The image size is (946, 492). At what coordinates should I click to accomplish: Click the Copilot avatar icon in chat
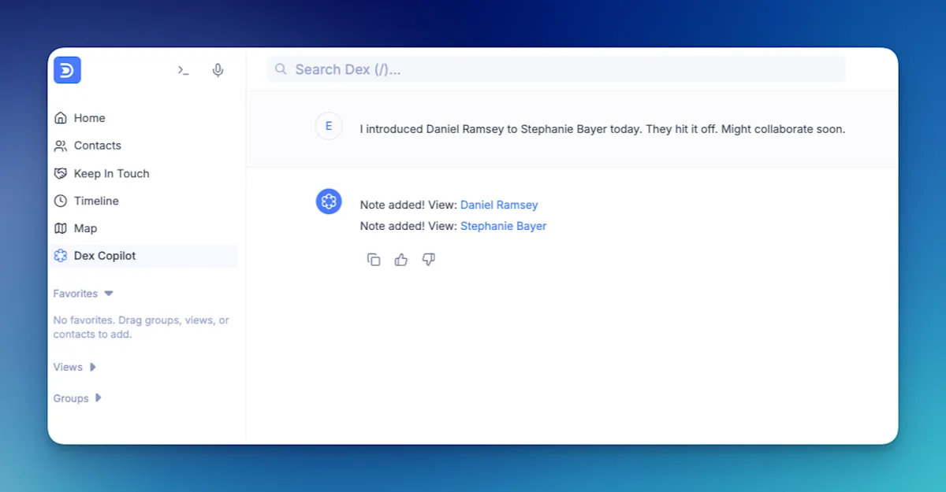329,202
